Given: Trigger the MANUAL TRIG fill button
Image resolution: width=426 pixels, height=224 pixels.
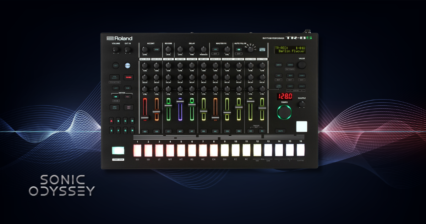Looking at the screenshot, I should [262, 49].
